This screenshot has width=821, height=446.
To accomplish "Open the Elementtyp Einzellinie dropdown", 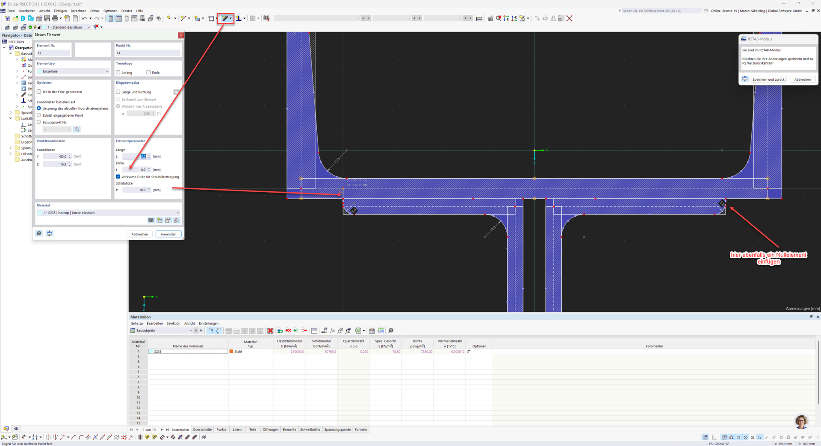I will 73,71.
